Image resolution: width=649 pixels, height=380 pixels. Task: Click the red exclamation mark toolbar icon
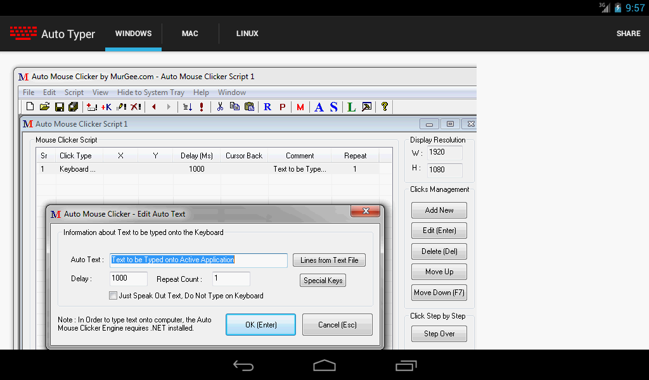(202, 107)
